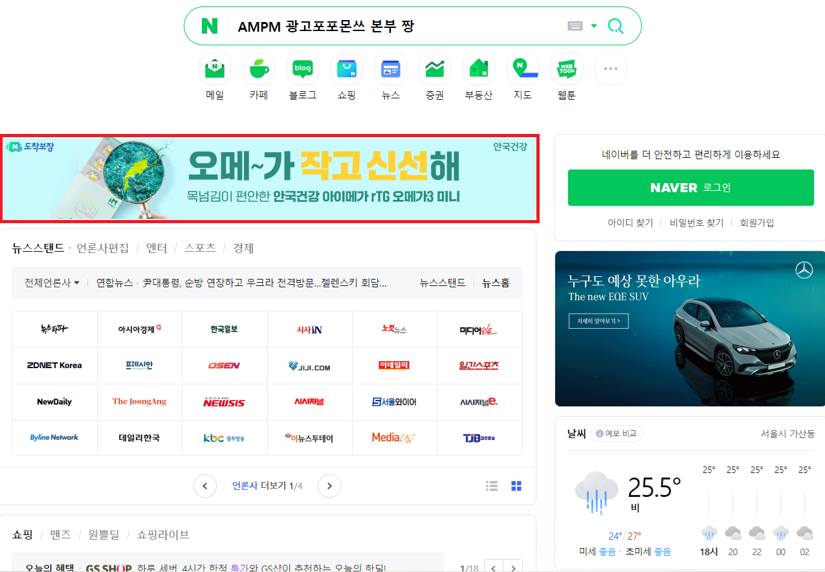Screen dimensions: 825x572
Task: Open the on-screen keyboard icon in search bar
Action: 575,26
